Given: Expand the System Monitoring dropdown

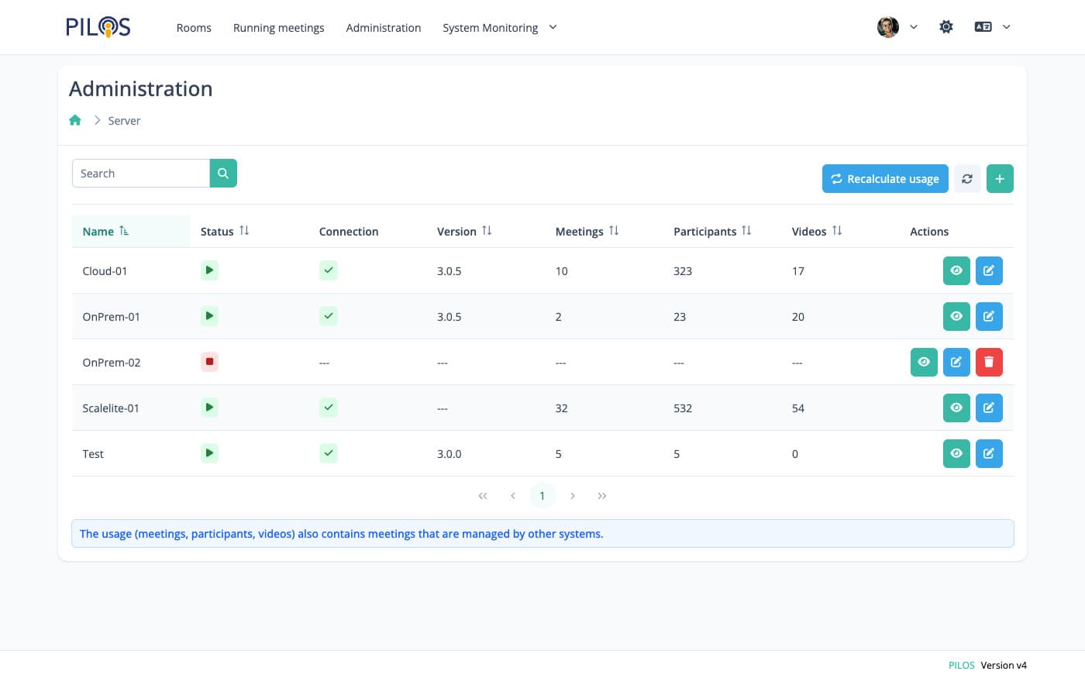Looking at the screenshot, I should tap(499, 28).
